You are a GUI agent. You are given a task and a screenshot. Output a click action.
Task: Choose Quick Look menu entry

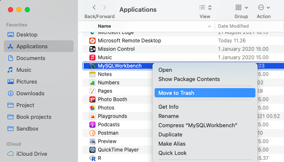pos(205,153)
